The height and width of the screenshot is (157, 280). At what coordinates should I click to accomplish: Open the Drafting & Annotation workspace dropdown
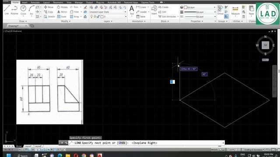pyautogui.click(x=253, y=150)
